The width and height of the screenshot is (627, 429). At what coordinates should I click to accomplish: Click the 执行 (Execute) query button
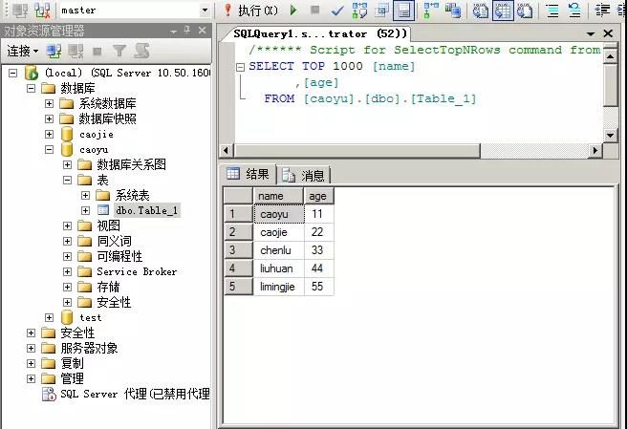(251, 11)
